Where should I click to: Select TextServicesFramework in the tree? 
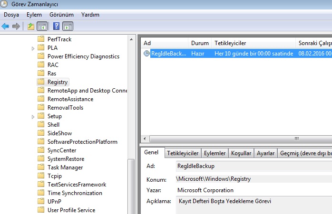tap(77, 185)
